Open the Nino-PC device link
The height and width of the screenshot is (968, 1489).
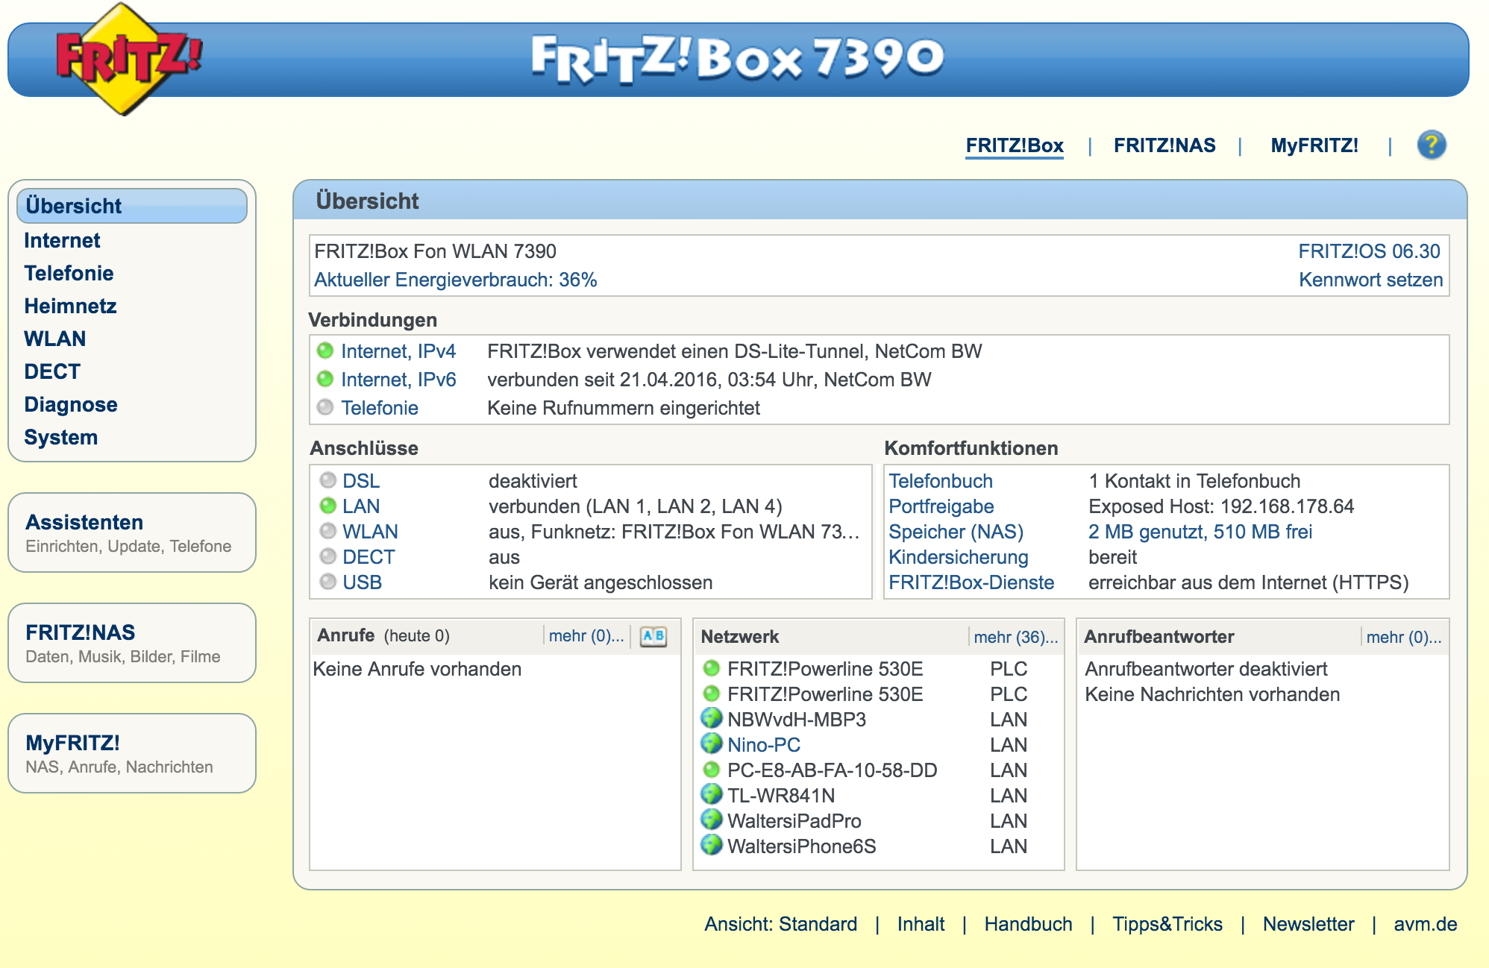[x=763, y=745]
